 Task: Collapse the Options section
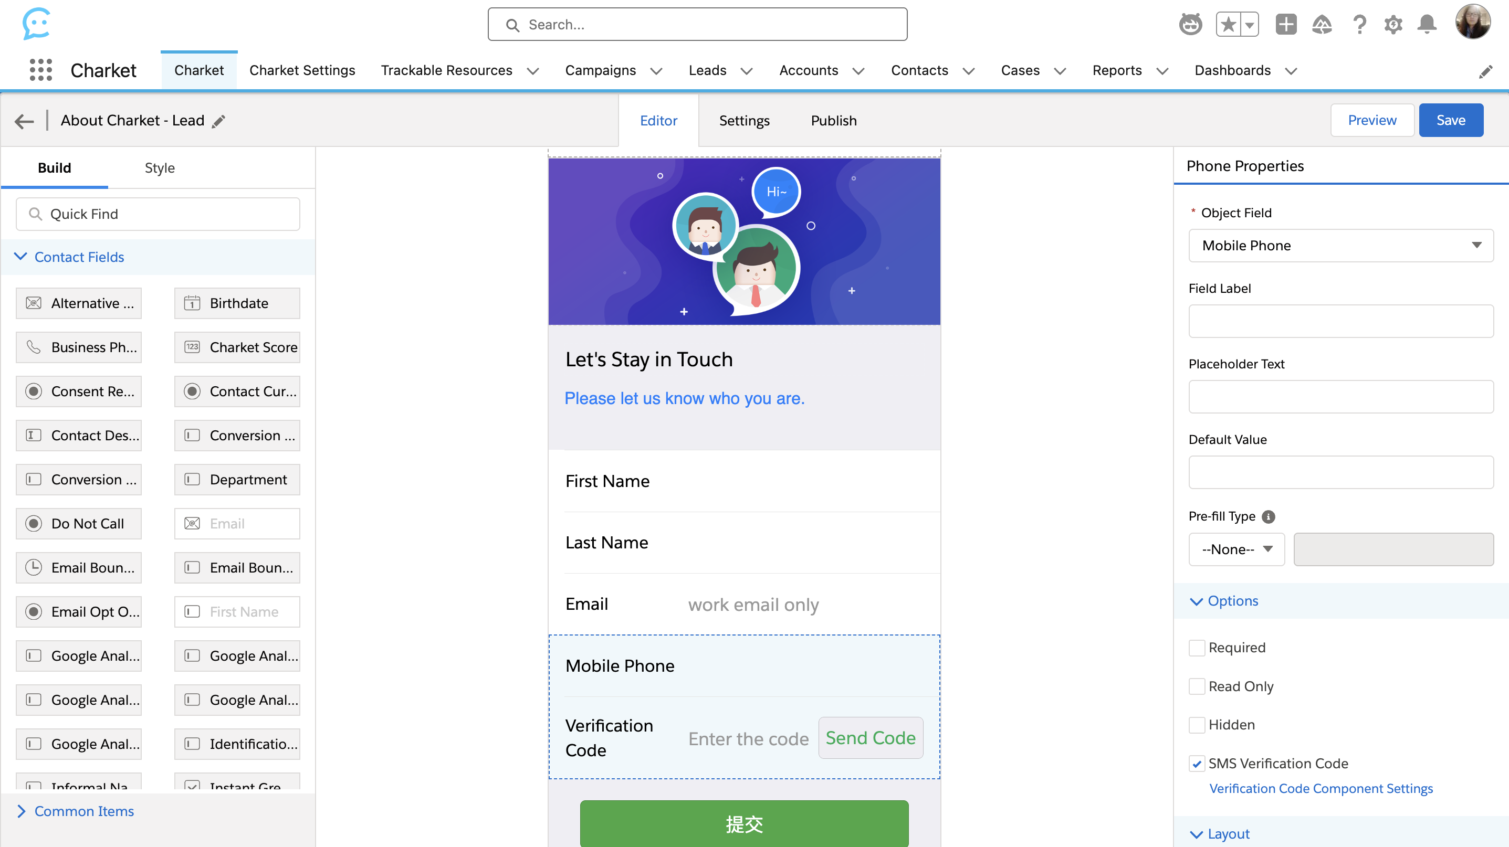(1341, 600)
